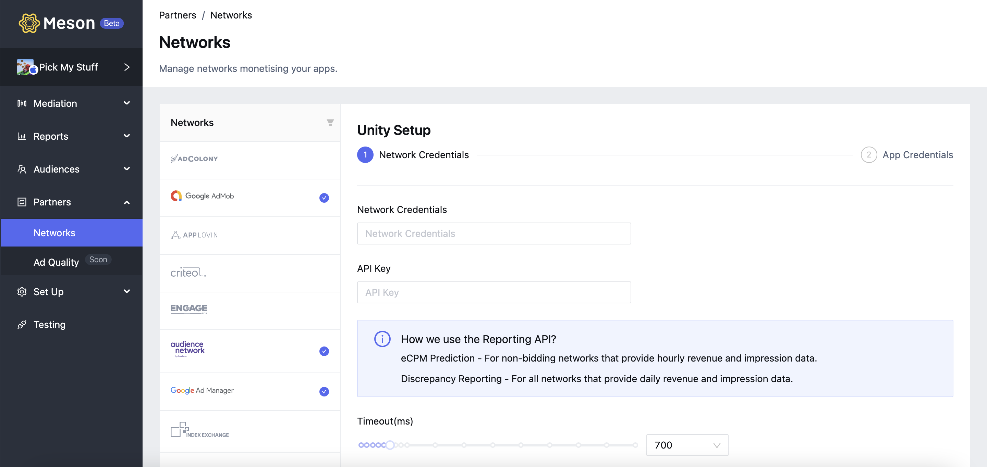The width and height of the screenshot is (987, 467).
Task: Click the Reports chart icon
Action: coord(22,136)
